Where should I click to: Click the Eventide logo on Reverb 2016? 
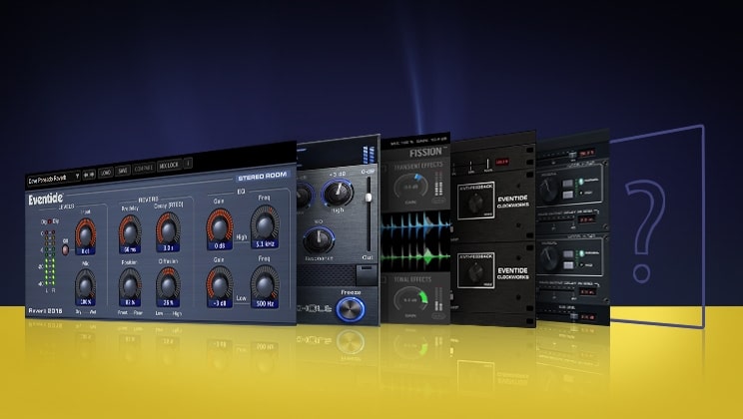point(46,200)
